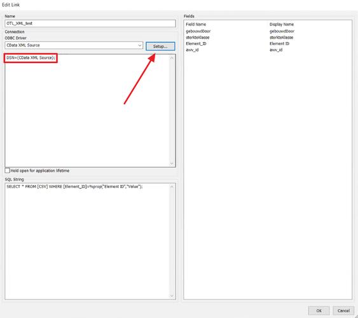Focus the Name input field
The width and height of the screenshot is (358, 318).
tap(90, 24)
